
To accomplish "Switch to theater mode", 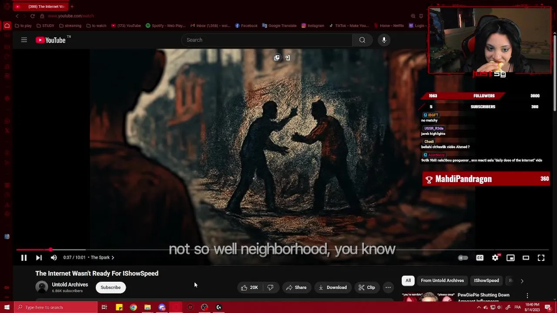I will (526, 258).
